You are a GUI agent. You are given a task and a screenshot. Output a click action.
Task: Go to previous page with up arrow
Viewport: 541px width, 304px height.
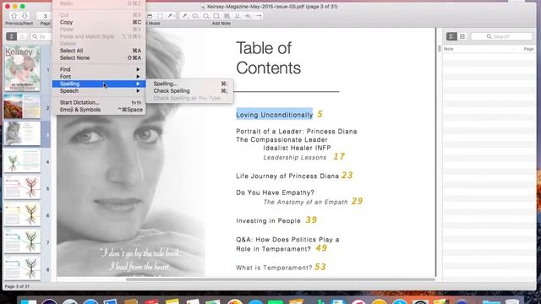click(14, 16)
